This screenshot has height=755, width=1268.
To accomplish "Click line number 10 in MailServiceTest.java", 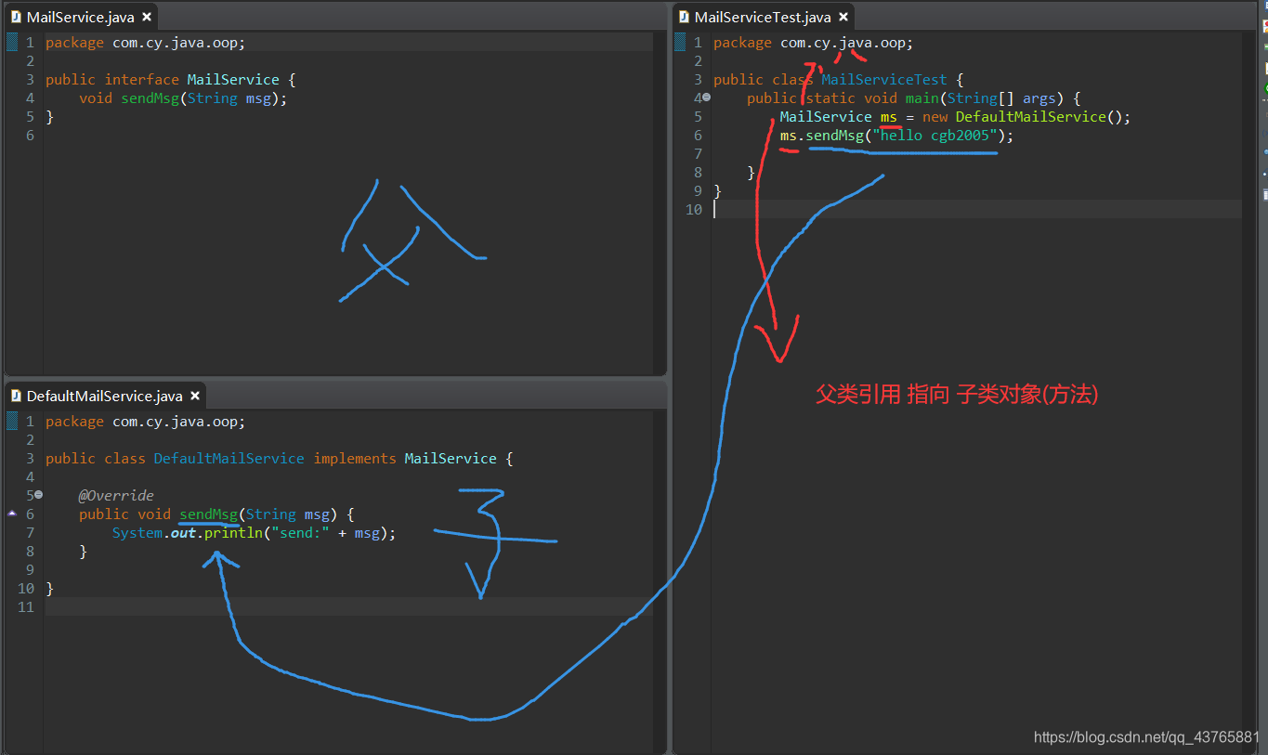I will (694, 210).
